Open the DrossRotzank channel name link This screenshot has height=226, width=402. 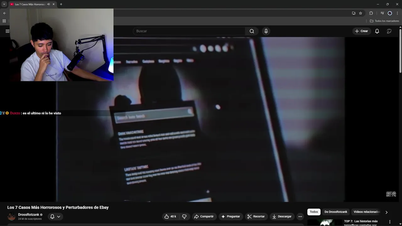coord(29,215)
